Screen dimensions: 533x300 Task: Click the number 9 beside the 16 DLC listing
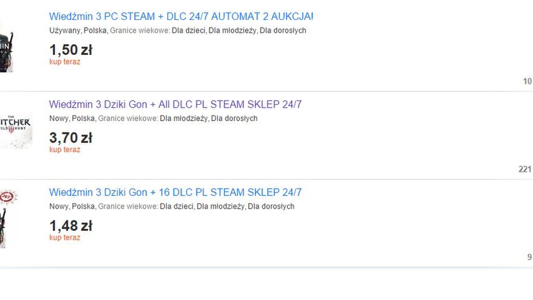pos(529,257)
